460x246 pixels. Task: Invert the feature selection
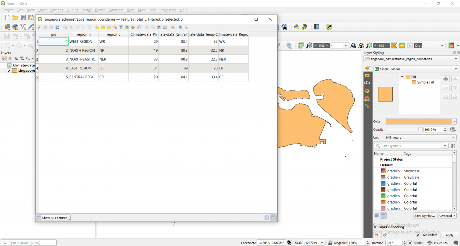[x=108, y=27]
